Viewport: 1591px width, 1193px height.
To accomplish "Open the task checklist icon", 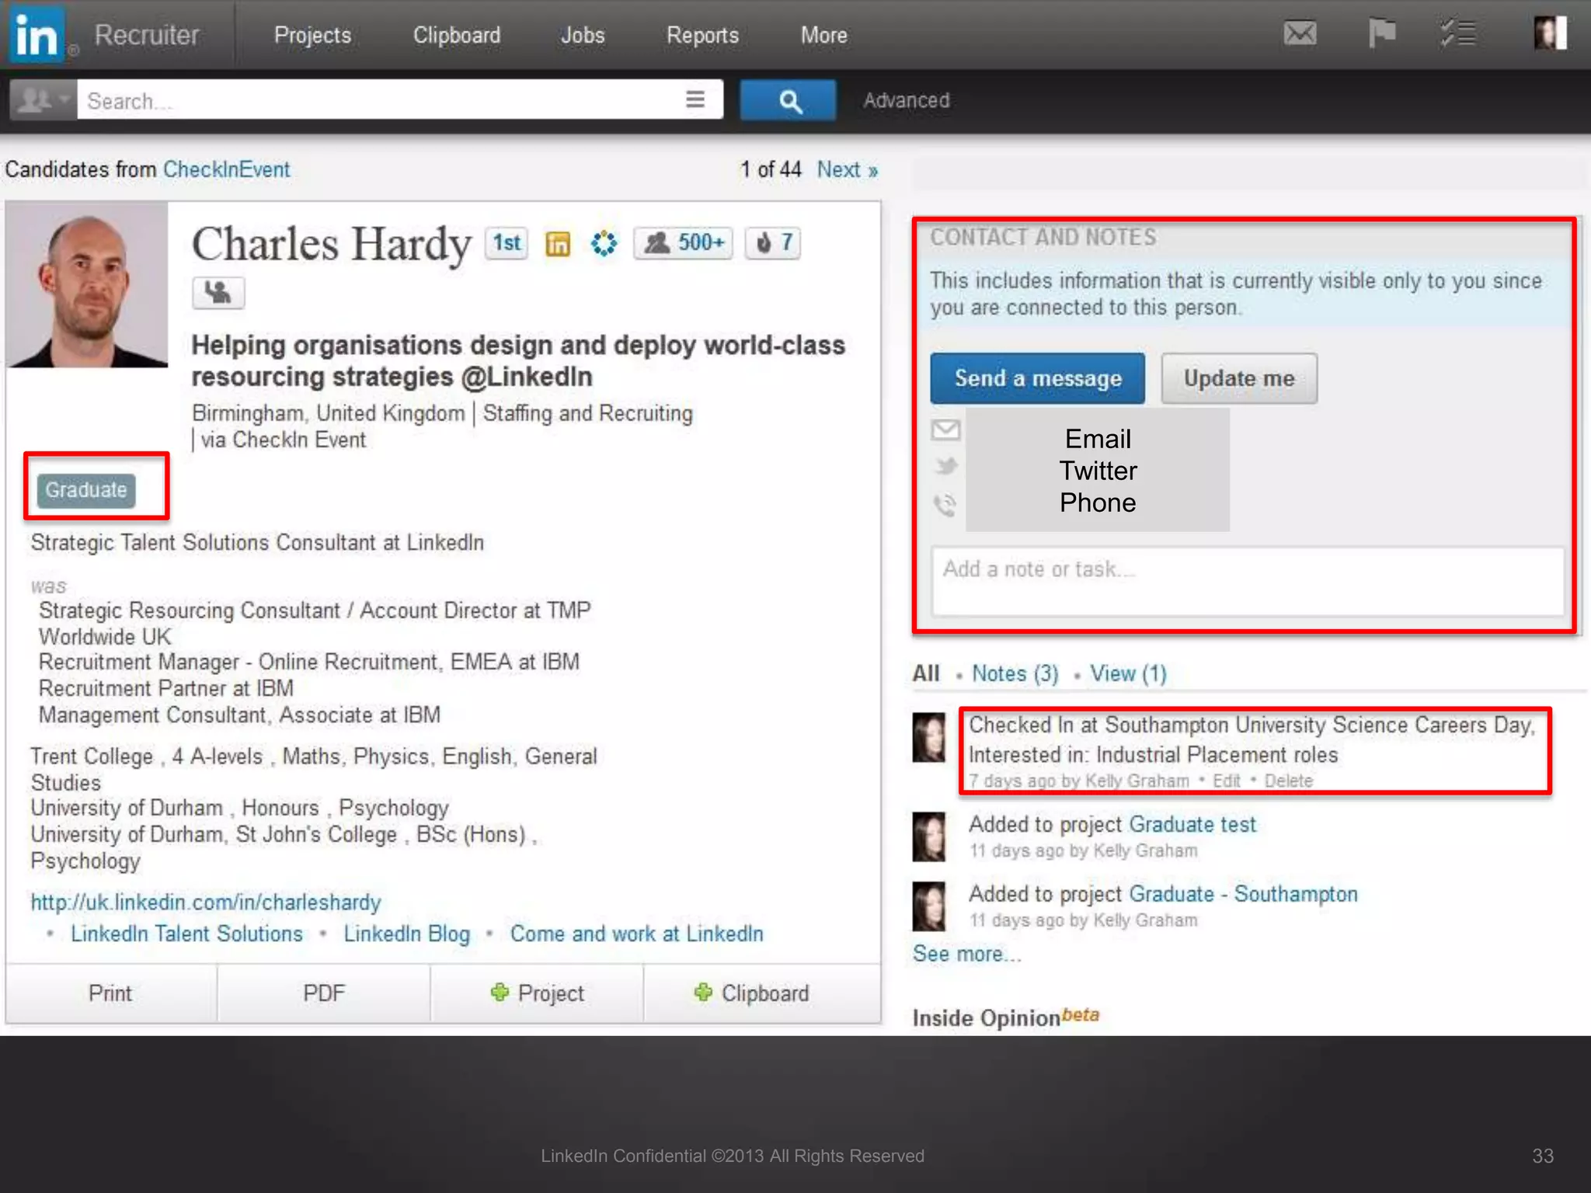I will [1457, 33].
